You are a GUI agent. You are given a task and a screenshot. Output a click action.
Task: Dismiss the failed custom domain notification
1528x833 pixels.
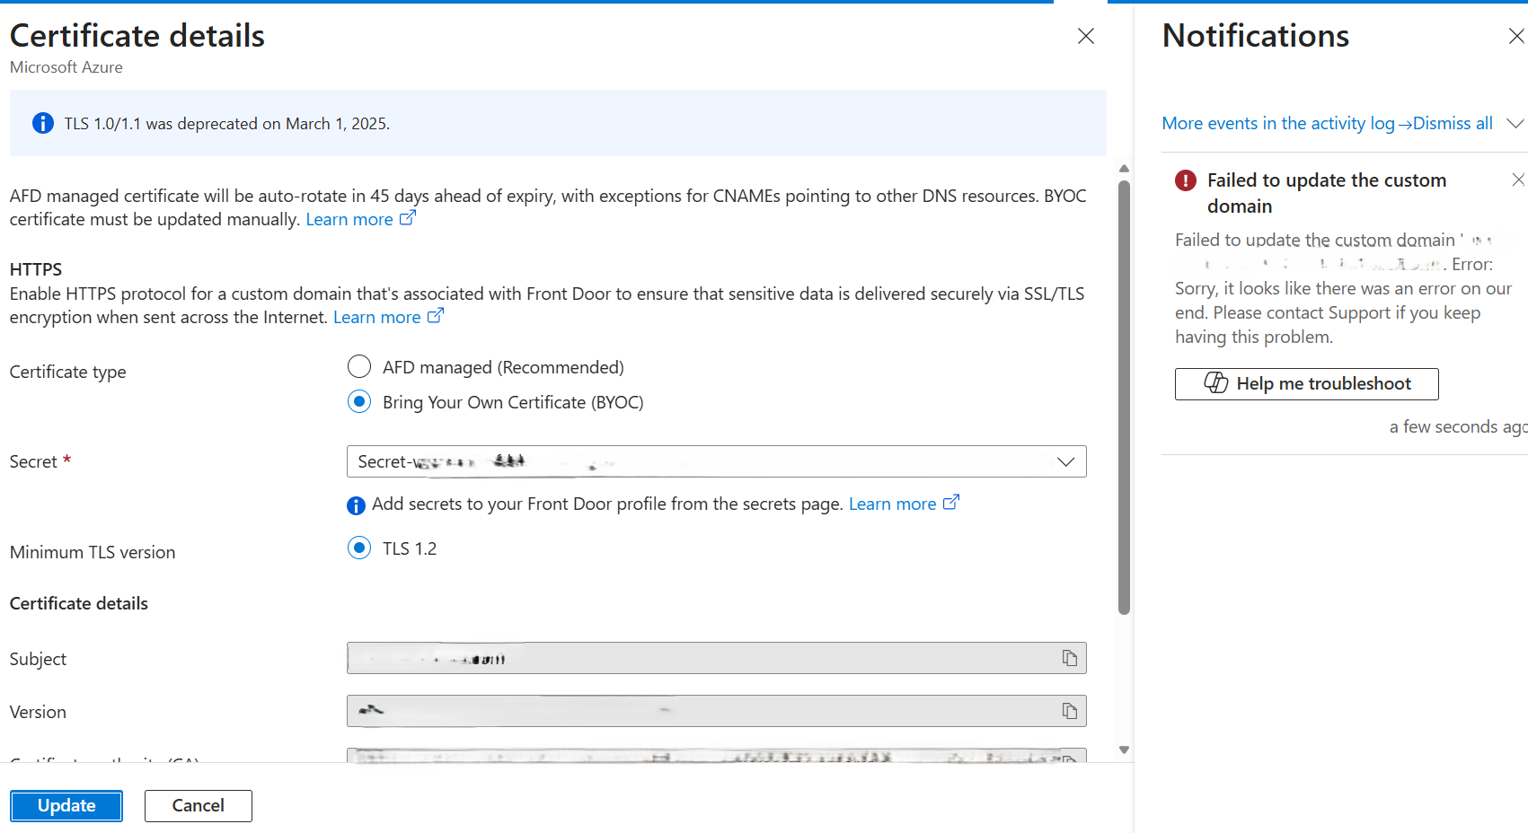1517,179
